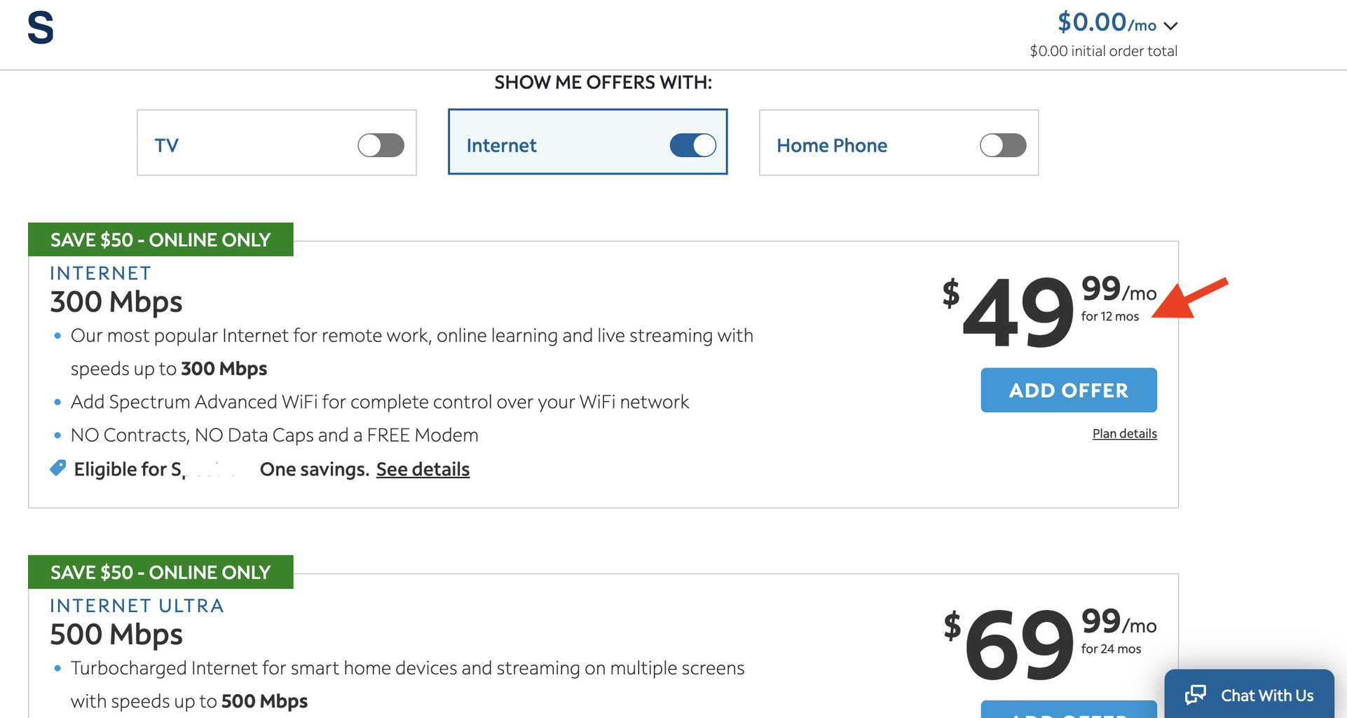The height and width of the screenshot is (718, 1347).
Task: Click the chat bubbles icon
Action: tap(1195, 695)
